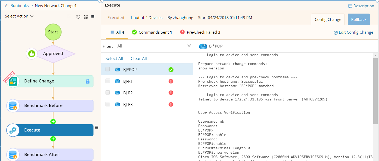
Task: Open the Select Action dropdown
Action: [x=19, y=16]
